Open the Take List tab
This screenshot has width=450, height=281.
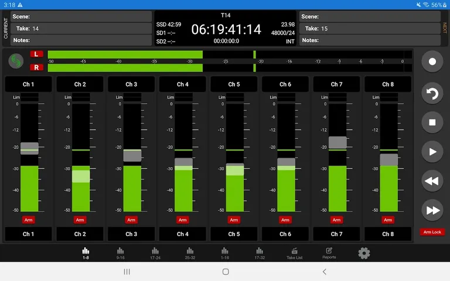point(295,253)
